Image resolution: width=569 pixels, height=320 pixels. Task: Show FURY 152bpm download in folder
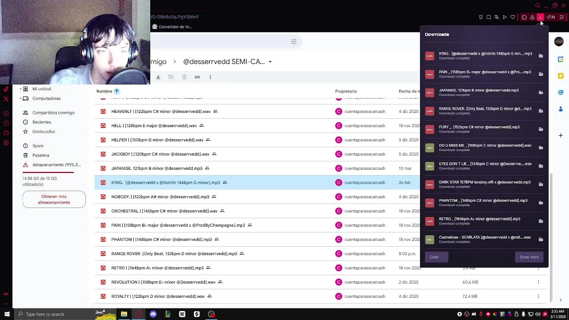pyautogui.click(x=541, y=129)
